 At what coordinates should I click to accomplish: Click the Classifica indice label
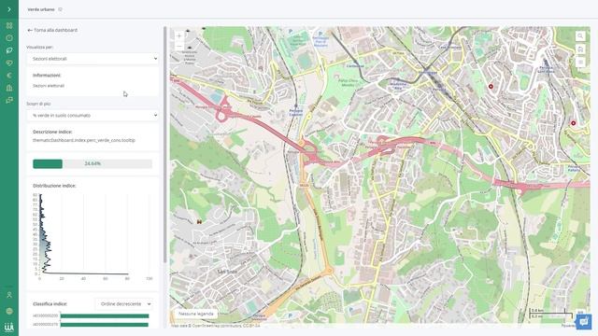coord(50,304)
